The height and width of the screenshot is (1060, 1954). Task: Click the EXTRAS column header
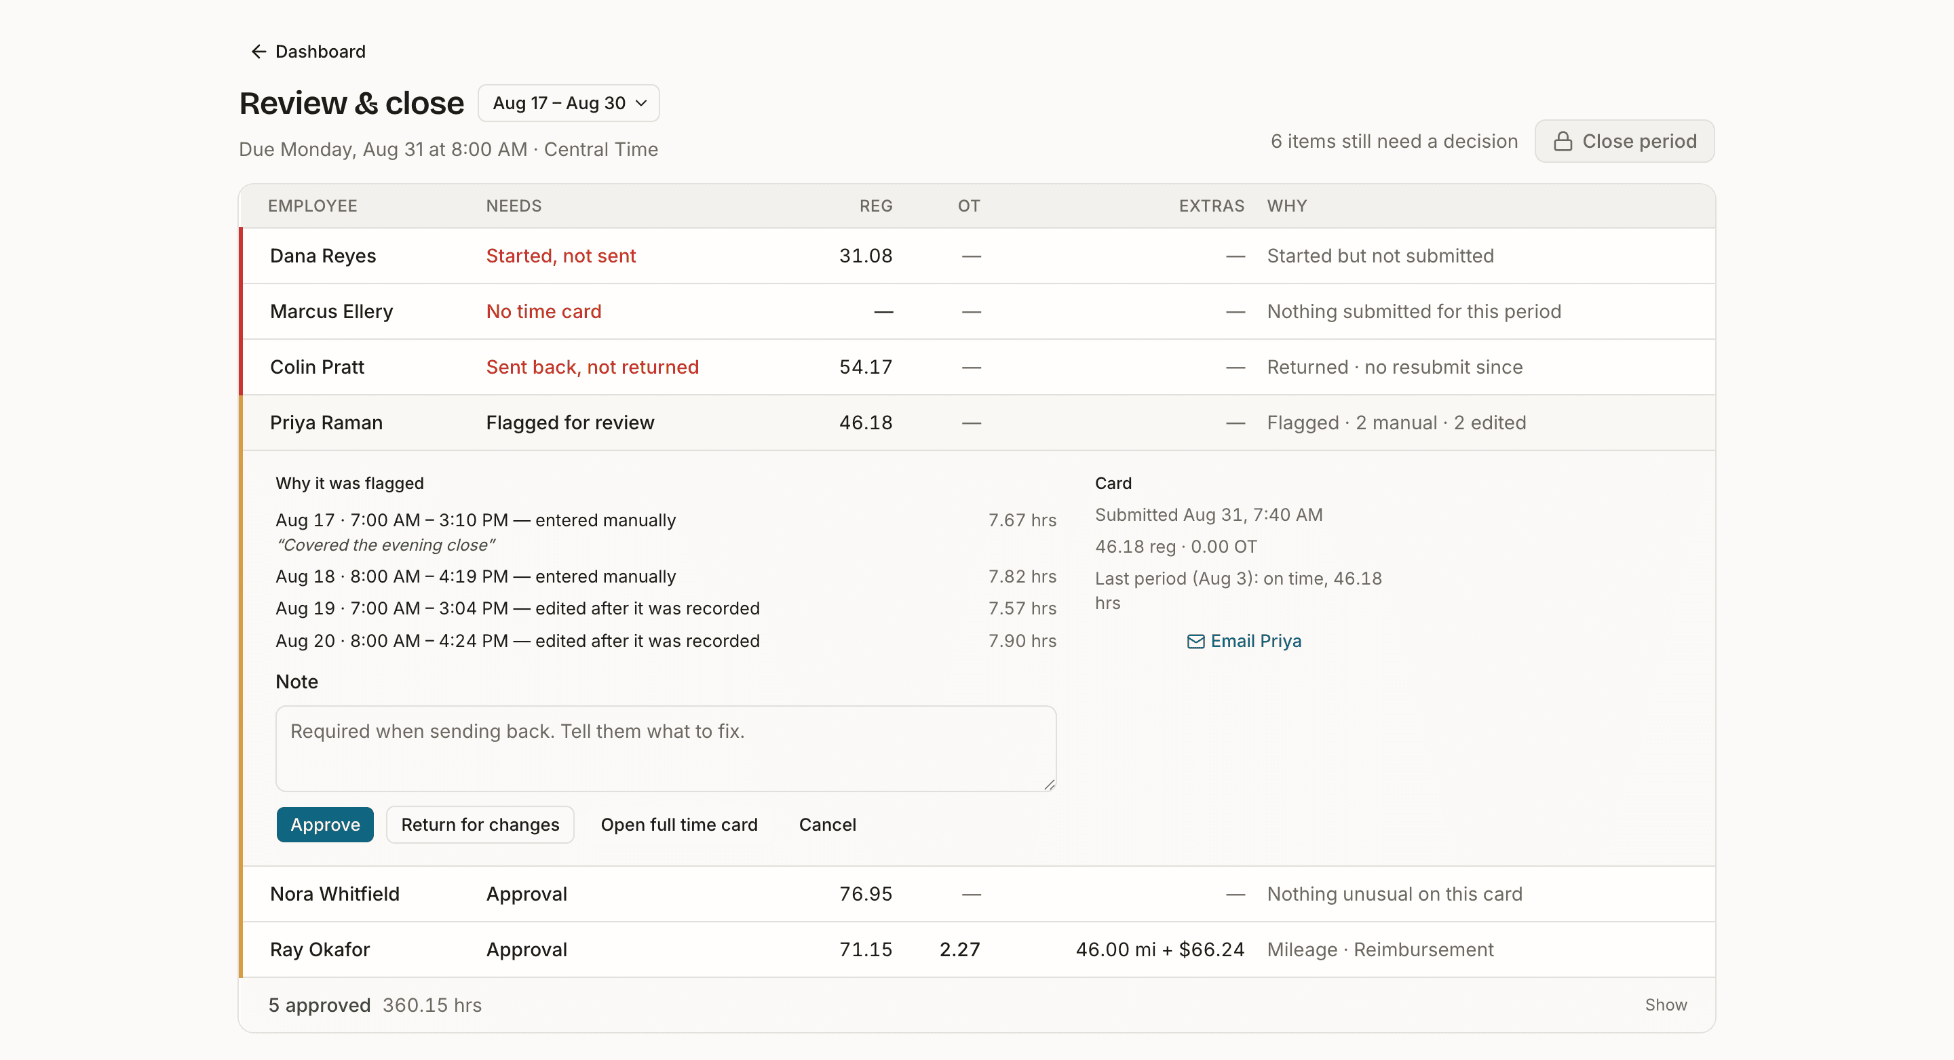click(1211, 206)
